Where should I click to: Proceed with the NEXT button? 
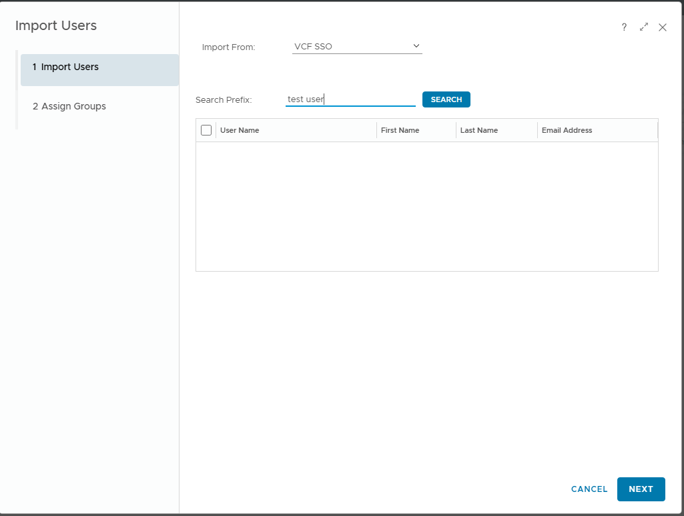pyautogui.click(x=641, y=489)
